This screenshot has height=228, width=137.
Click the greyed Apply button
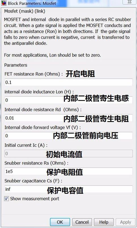pos(125,222)
